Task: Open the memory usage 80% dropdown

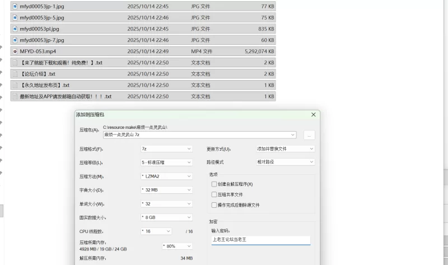Action: click(x=177, y=246)
